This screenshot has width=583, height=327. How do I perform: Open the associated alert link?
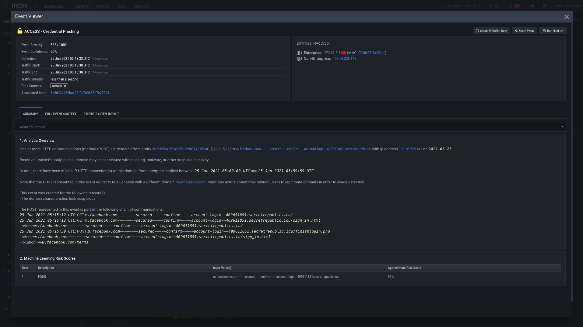(80, 93)
